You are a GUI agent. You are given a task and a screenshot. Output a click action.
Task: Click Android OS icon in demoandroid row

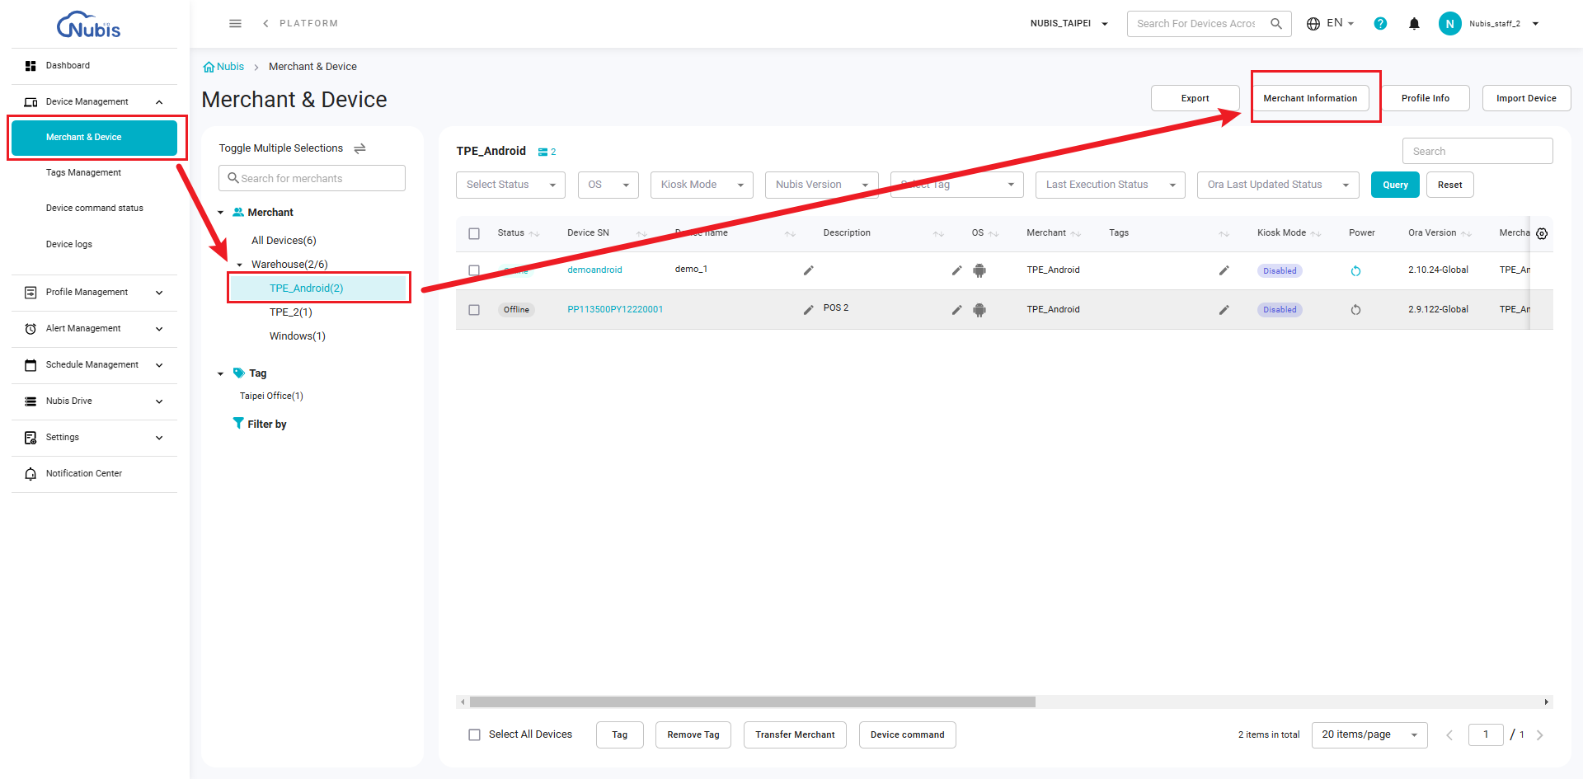(979, 270)
